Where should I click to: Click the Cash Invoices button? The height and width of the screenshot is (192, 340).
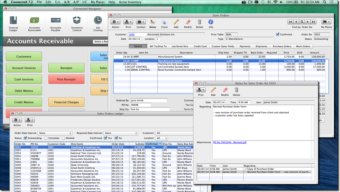point(24,79)
